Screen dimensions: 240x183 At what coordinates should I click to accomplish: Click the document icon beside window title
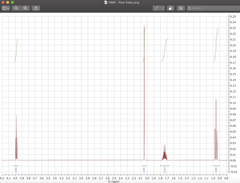(x=106, y=2)
